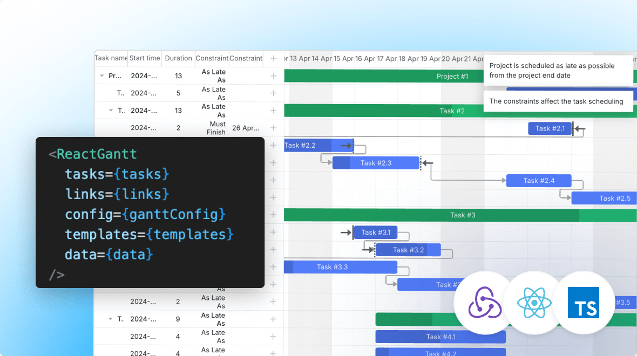Click the progress fill inside Task #2.3 bar
The image size is (637, 356).
[x=340, y=162]
